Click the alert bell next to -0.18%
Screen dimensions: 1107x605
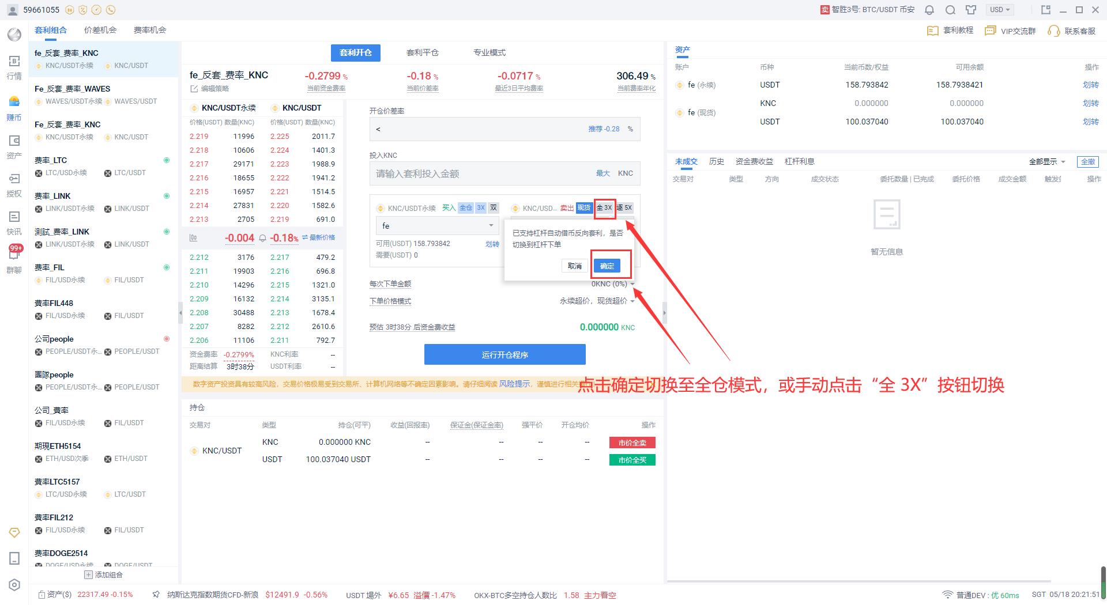point(263,238)
